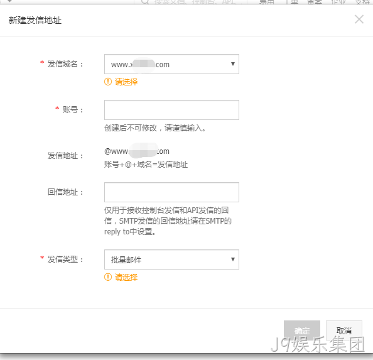Click the warning icon under 发信类型
The image size is (373, 360).
108,277
